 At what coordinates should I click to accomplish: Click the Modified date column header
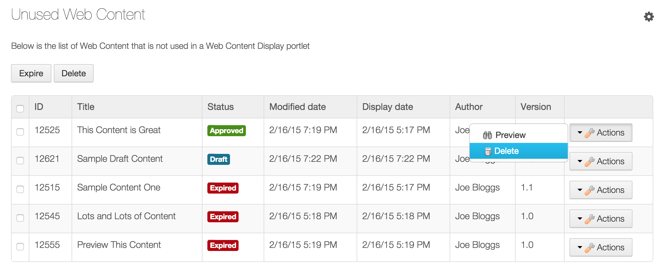pos(297,107)
